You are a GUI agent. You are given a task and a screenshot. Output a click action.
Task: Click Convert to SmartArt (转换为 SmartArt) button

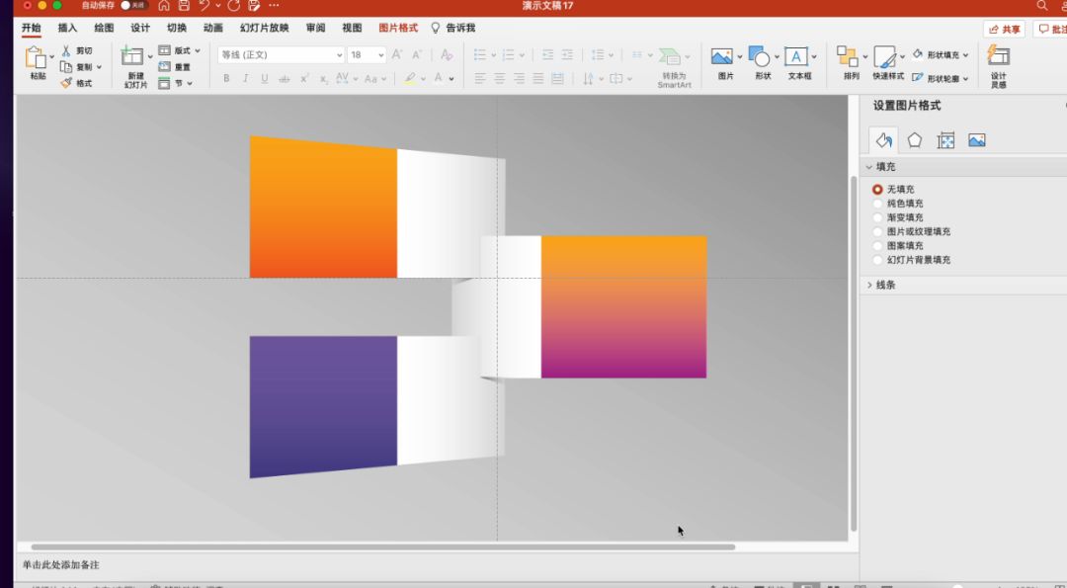[x=674, y=66]
